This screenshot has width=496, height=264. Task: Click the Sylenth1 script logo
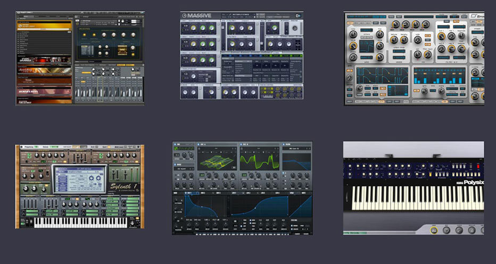[x=123, y=186]
